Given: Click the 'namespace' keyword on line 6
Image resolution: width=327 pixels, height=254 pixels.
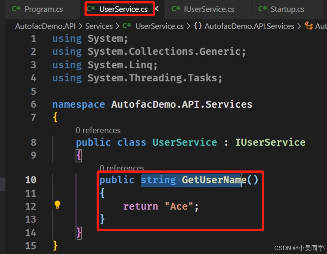Looking at the screenshot, I should point(78,104).
